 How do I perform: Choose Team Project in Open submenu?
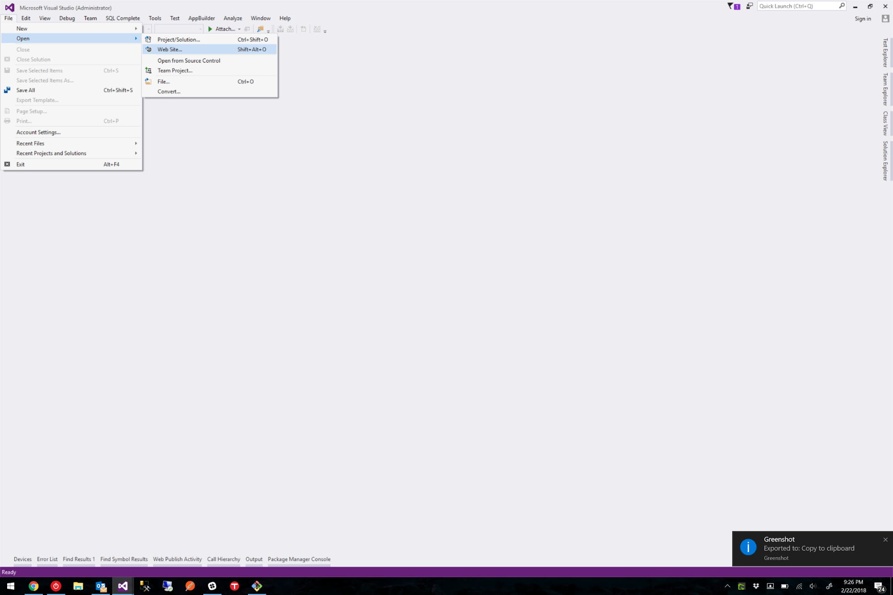[175, 71]
